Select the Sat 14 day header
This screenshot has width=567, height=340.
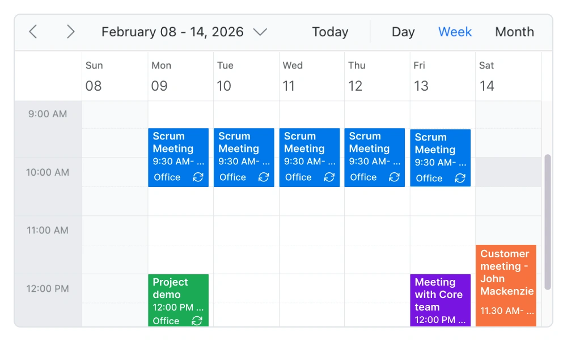[x=506, y=75]
